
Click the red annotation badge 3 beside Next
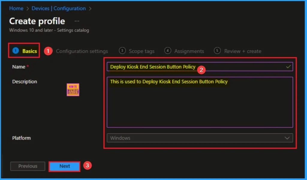click(x=87, y=166)
